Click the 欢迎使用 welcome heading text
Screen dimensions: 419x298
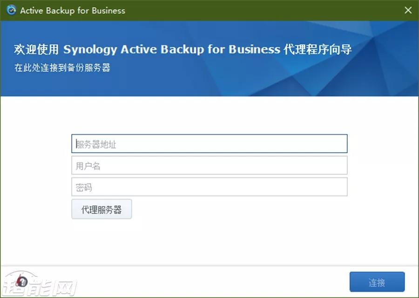36,49
